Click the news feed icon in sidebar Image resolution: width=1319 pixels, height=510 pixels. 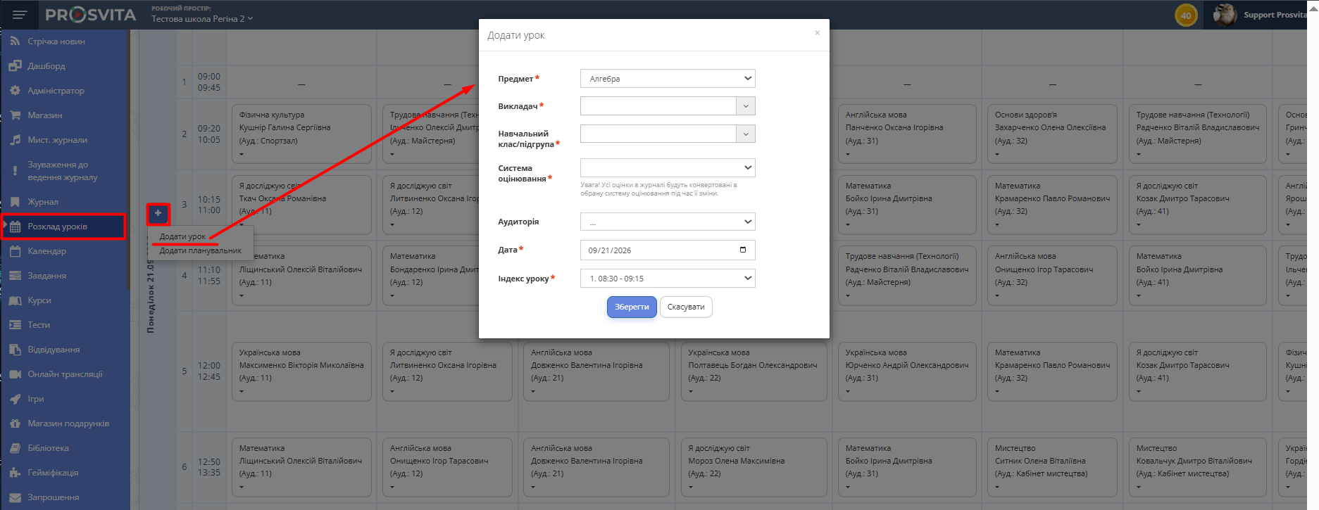(15, 42)
